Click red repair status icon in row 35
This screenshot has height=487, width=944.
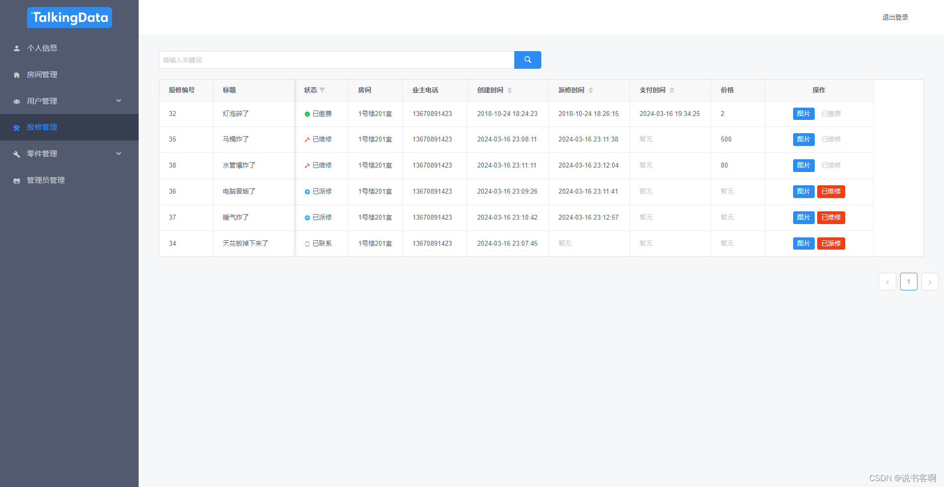point(307,140)
